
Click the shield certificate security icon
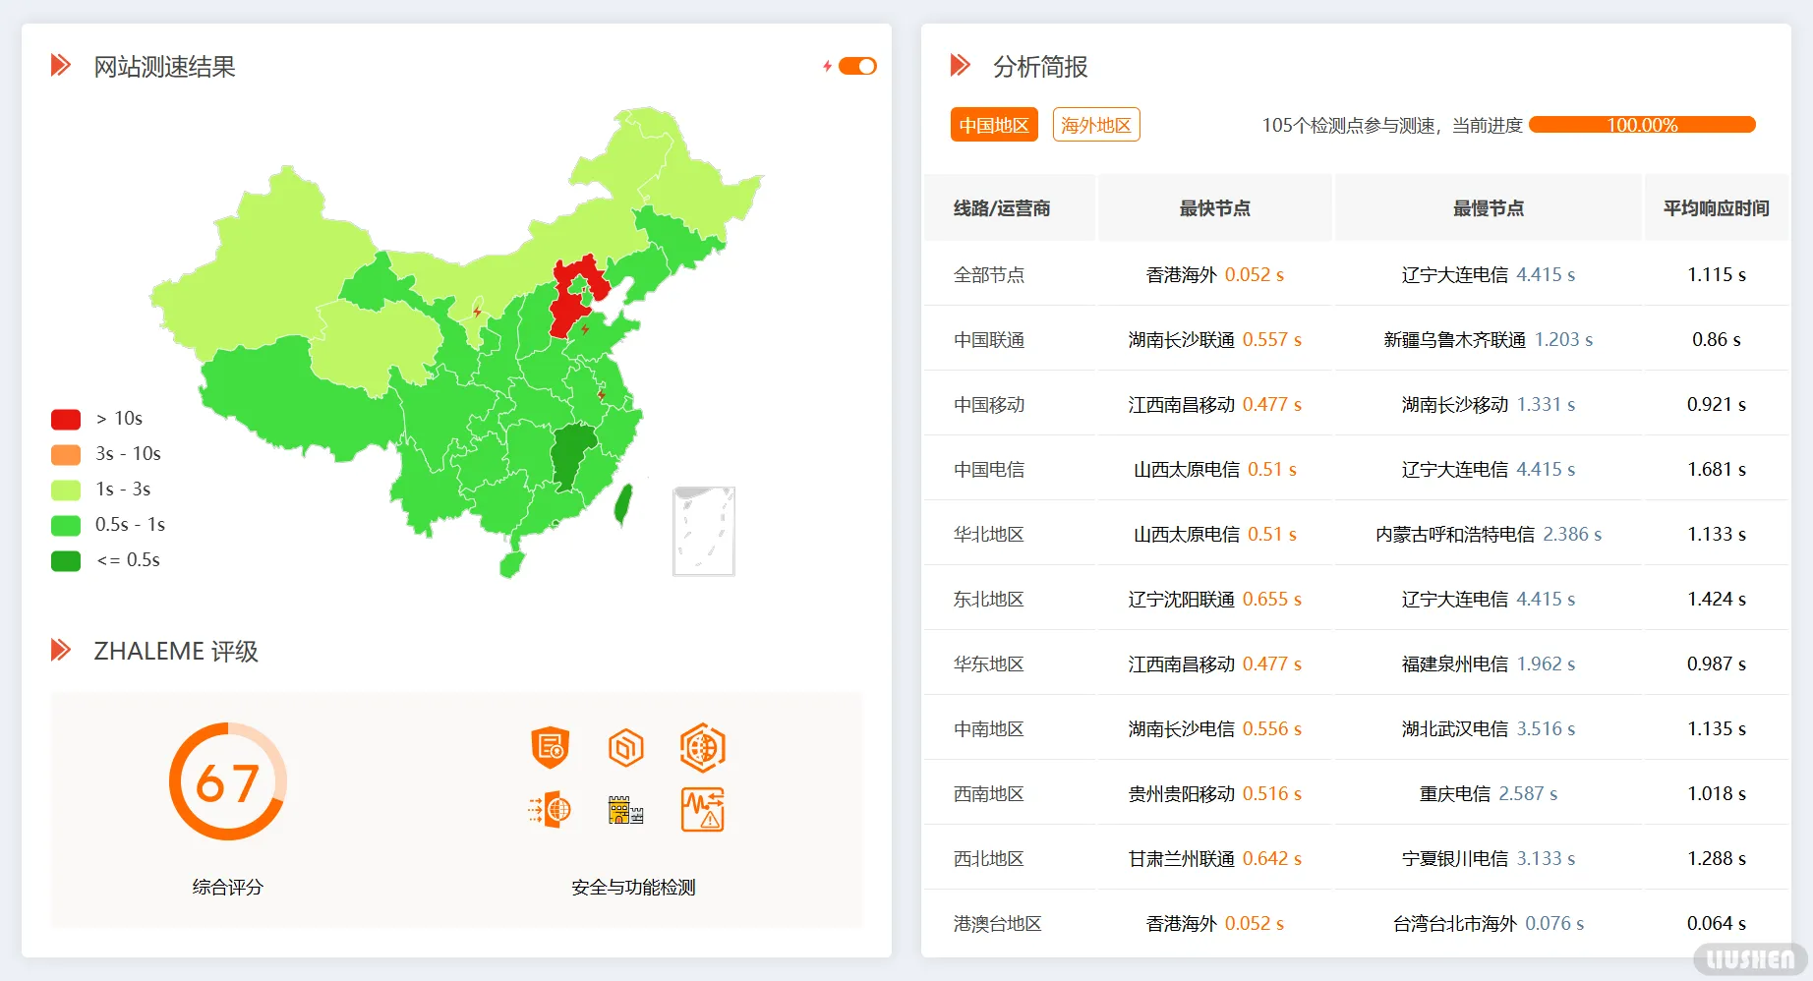550,748
